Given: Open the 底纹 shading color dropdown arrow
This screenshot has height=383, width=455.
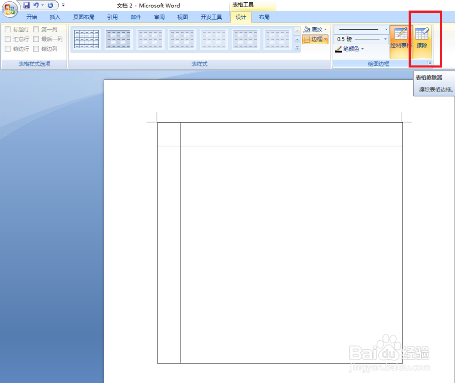Looking at the screenshot, I should (326, 29).
